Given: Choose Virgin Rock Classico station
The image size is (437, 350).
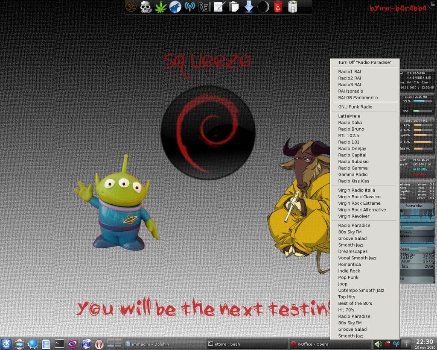Looking at the screenshot, I should tap(359, 197).
